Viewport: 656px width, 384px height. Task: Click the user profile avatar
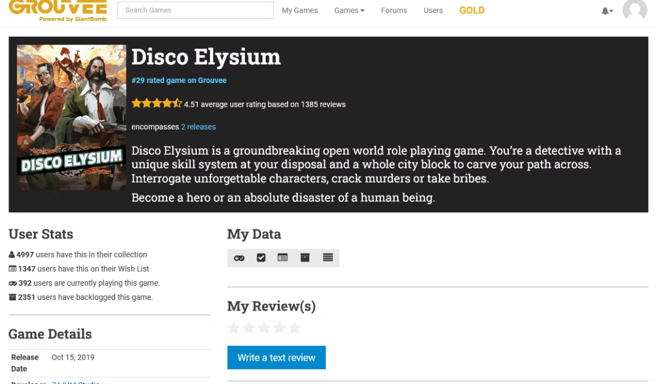point(635,9)
